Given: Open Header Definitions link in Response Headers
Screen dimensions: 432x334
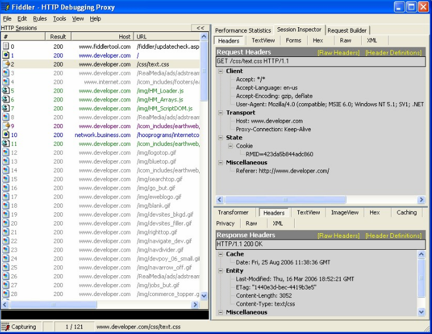Looking at the screenshot, I should 393,236.
